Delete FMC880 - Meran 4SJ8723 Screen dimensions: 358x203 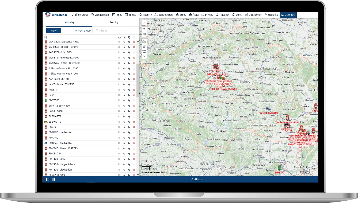[134, 149]
